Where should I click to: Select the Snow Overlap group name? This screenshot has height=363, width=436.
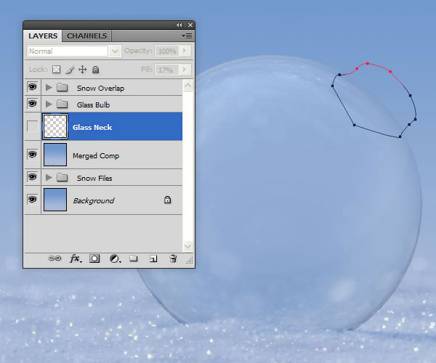point(101,89)
